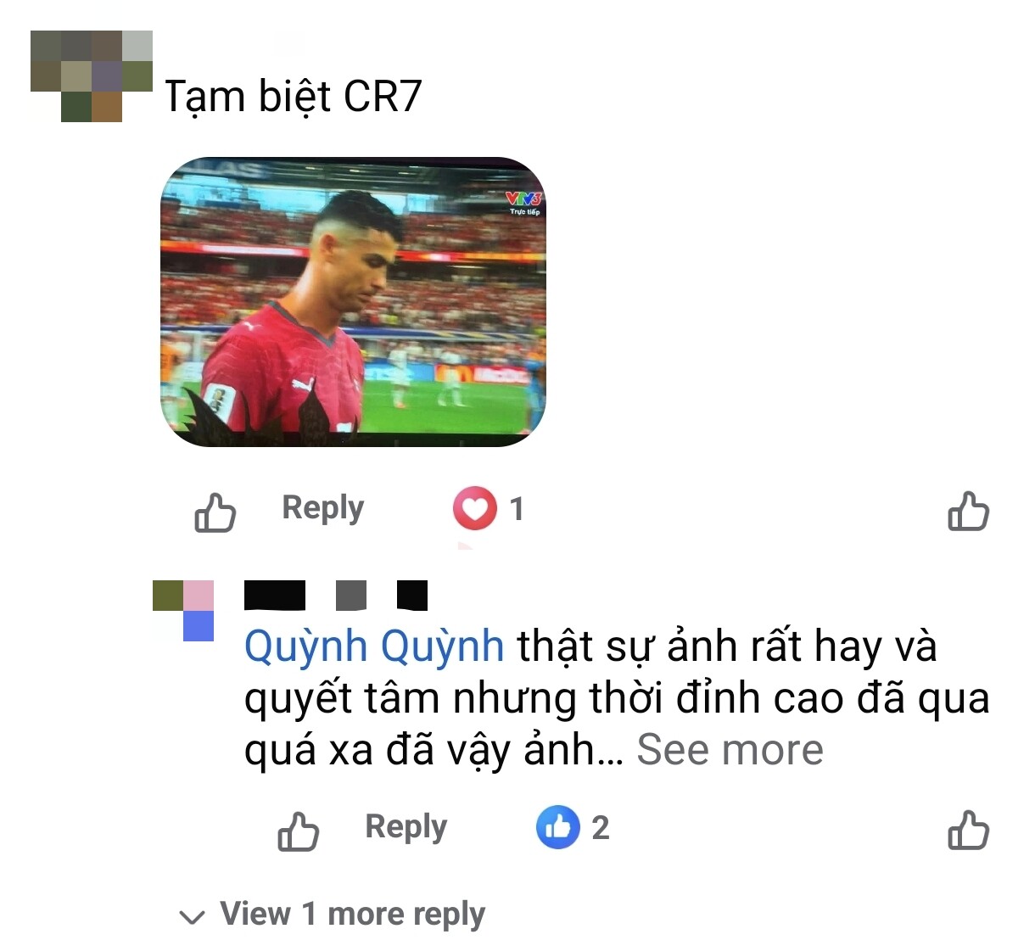Screen dimensions: 1035x940
Task: Reply to the "Tạm biệt CR7" comment
Action: click(322, 507)
